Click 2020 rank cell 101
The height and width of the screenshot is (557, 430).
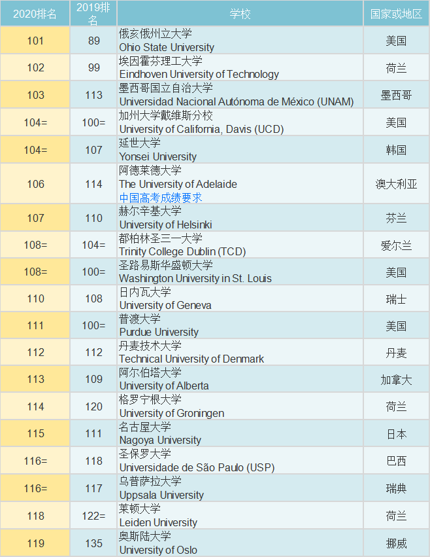35,41
